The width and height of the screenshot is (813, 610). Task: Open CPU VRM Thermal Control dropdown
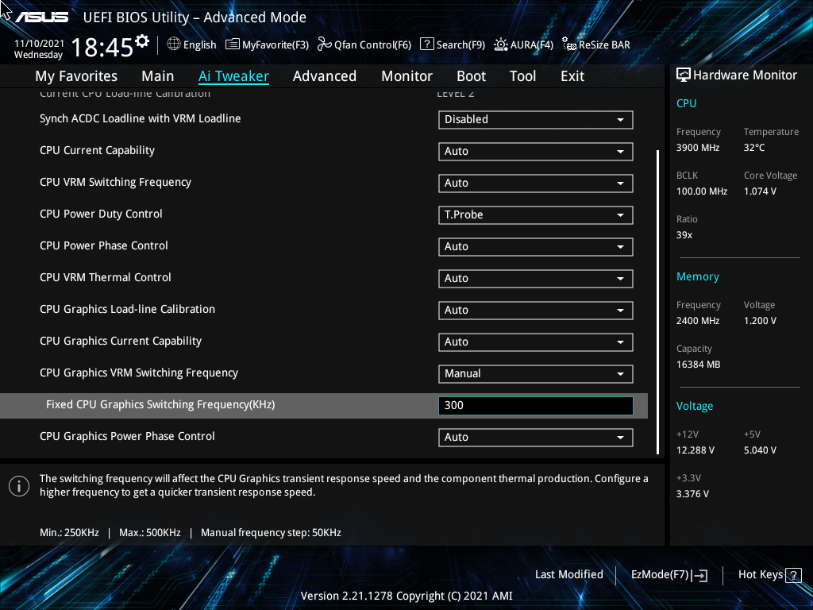pos(536,279)
